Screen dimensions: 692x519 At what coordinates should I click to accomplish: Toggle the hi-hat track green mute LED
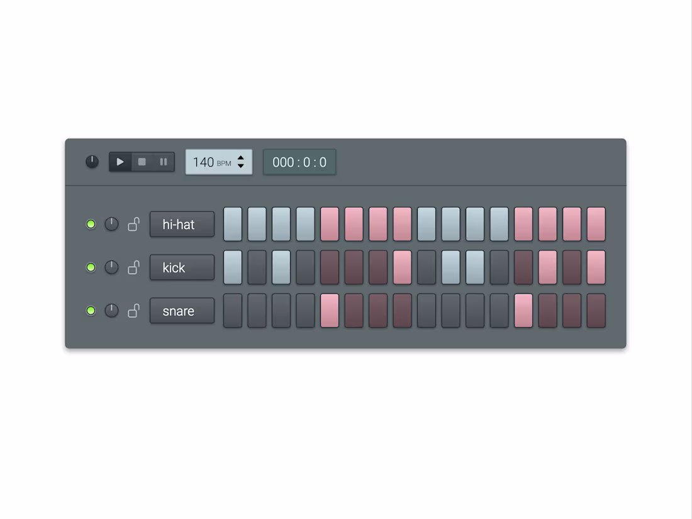coord(91,224)
